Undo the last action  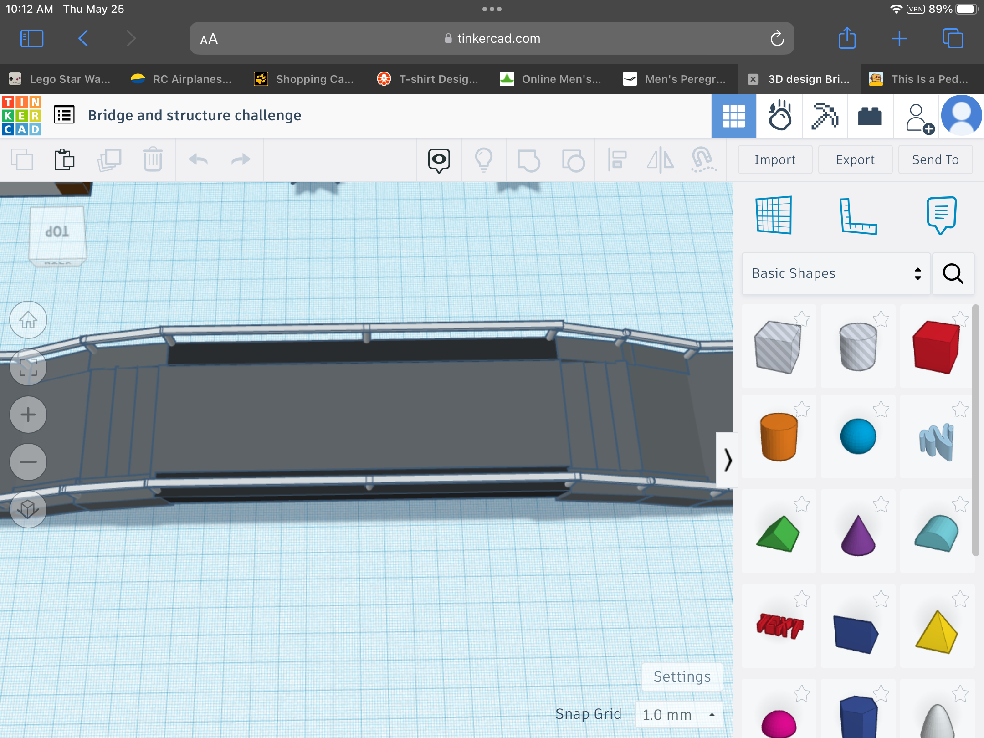point(198,159)
